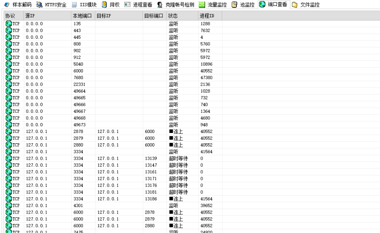Screen dimensions: 380x233
Task: Click the 池监控 tab icon
Action: click(234, 5)
